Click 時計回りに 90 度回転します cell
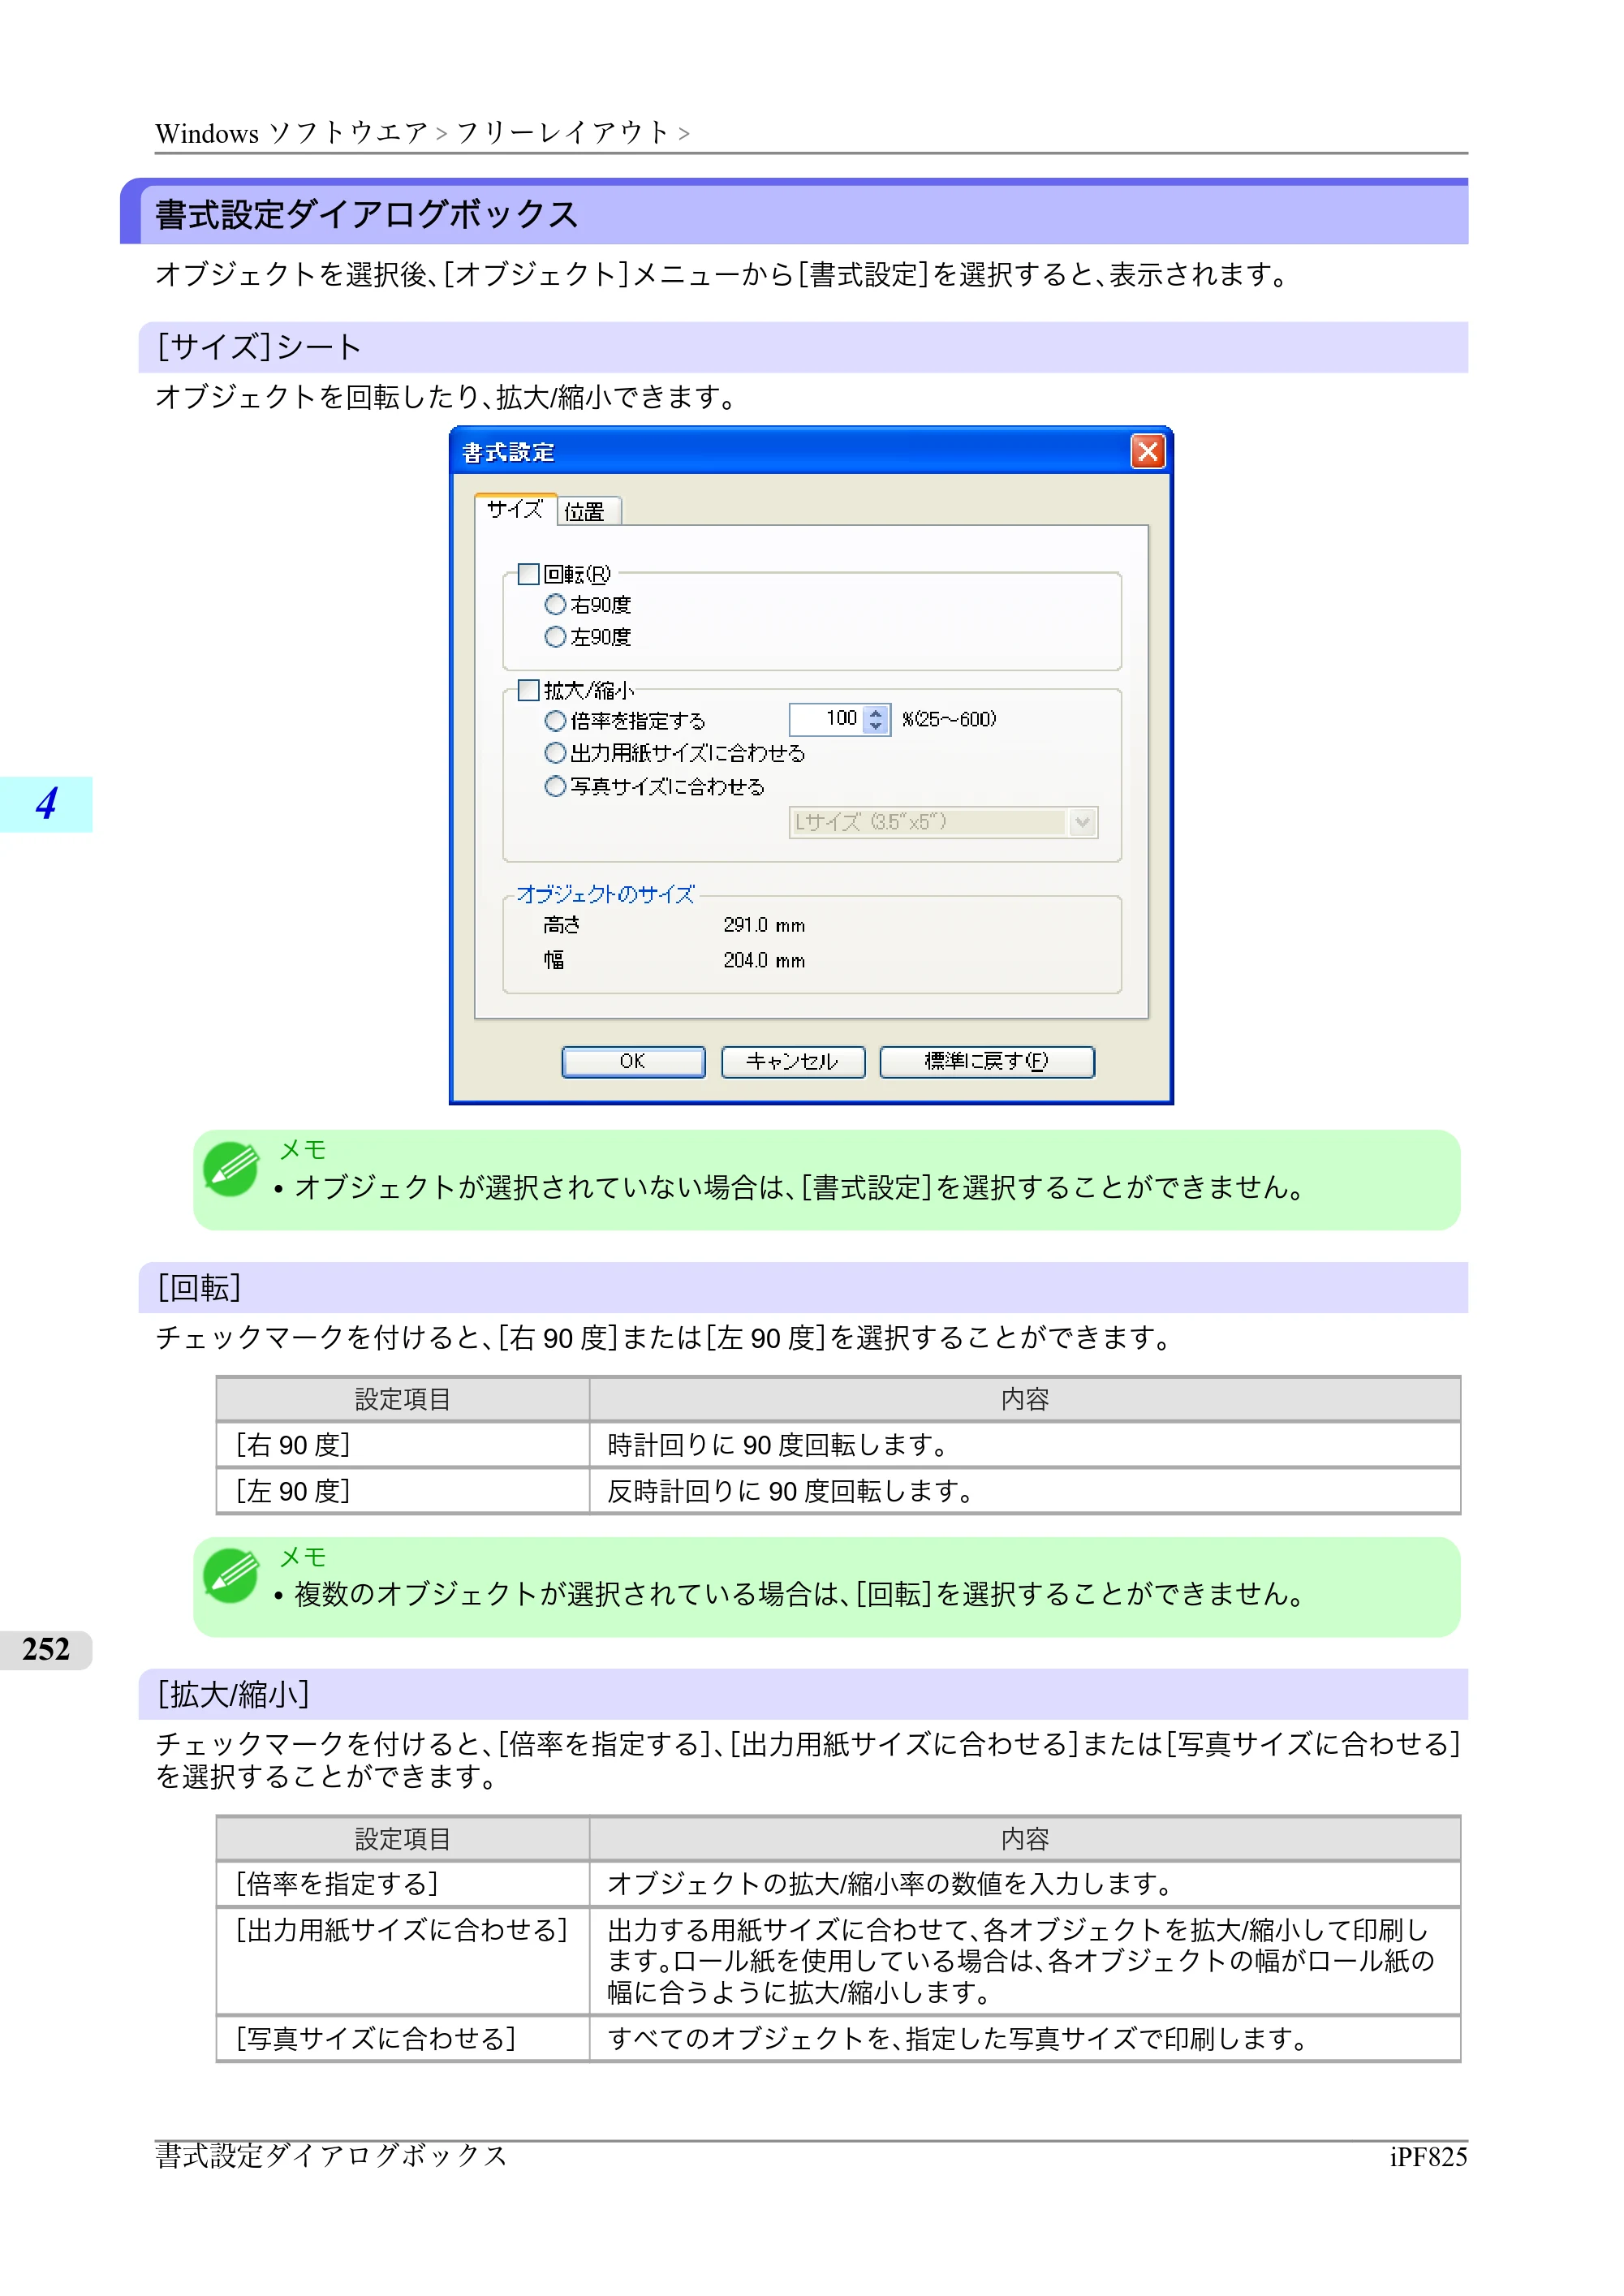The width and height of the screenshot is (1624, 2296). click(1025, 1445)
